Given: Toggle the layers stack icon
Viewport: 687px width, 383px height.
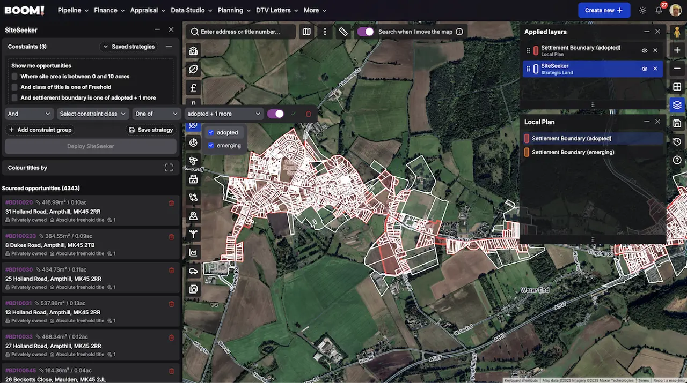Looking at the screenshot, I should tap(677, 105).
